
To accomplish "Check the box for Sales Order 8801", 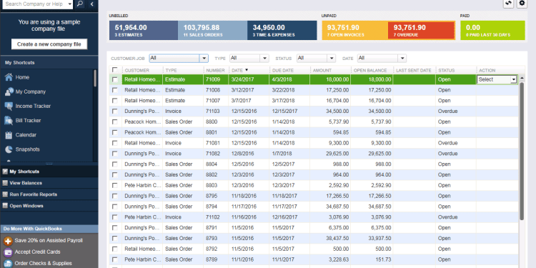I will coord(115,133).
